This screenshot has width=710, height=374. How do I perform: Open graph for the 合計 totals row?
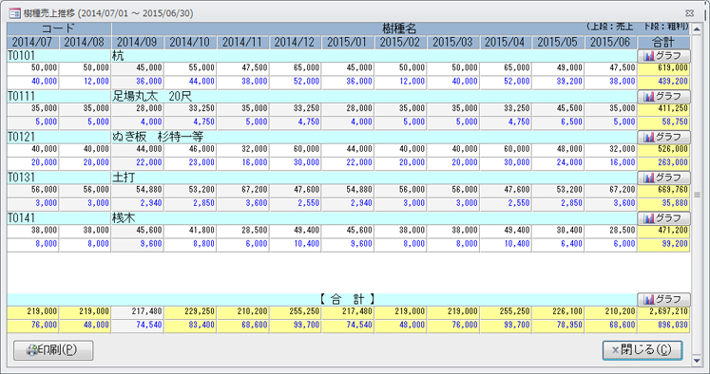click(663, 299)
